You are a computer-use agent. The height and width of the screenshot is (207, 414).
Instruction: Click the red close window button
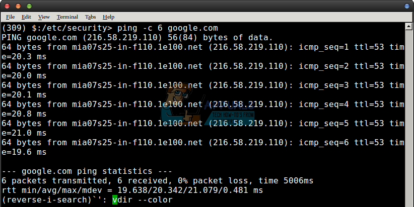click(7, 6)
